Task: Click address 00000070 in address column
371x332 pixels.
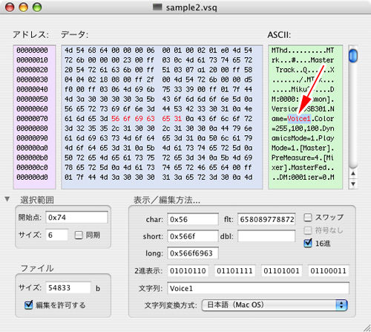Action: (32, 119)
